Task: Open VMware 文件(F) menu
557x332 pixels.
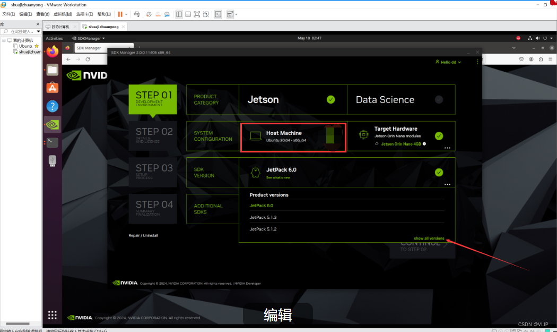Action: point(8,14)
